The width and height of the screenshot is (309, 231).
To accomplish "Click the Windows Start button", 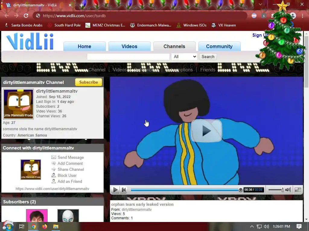I will point(8,226).
